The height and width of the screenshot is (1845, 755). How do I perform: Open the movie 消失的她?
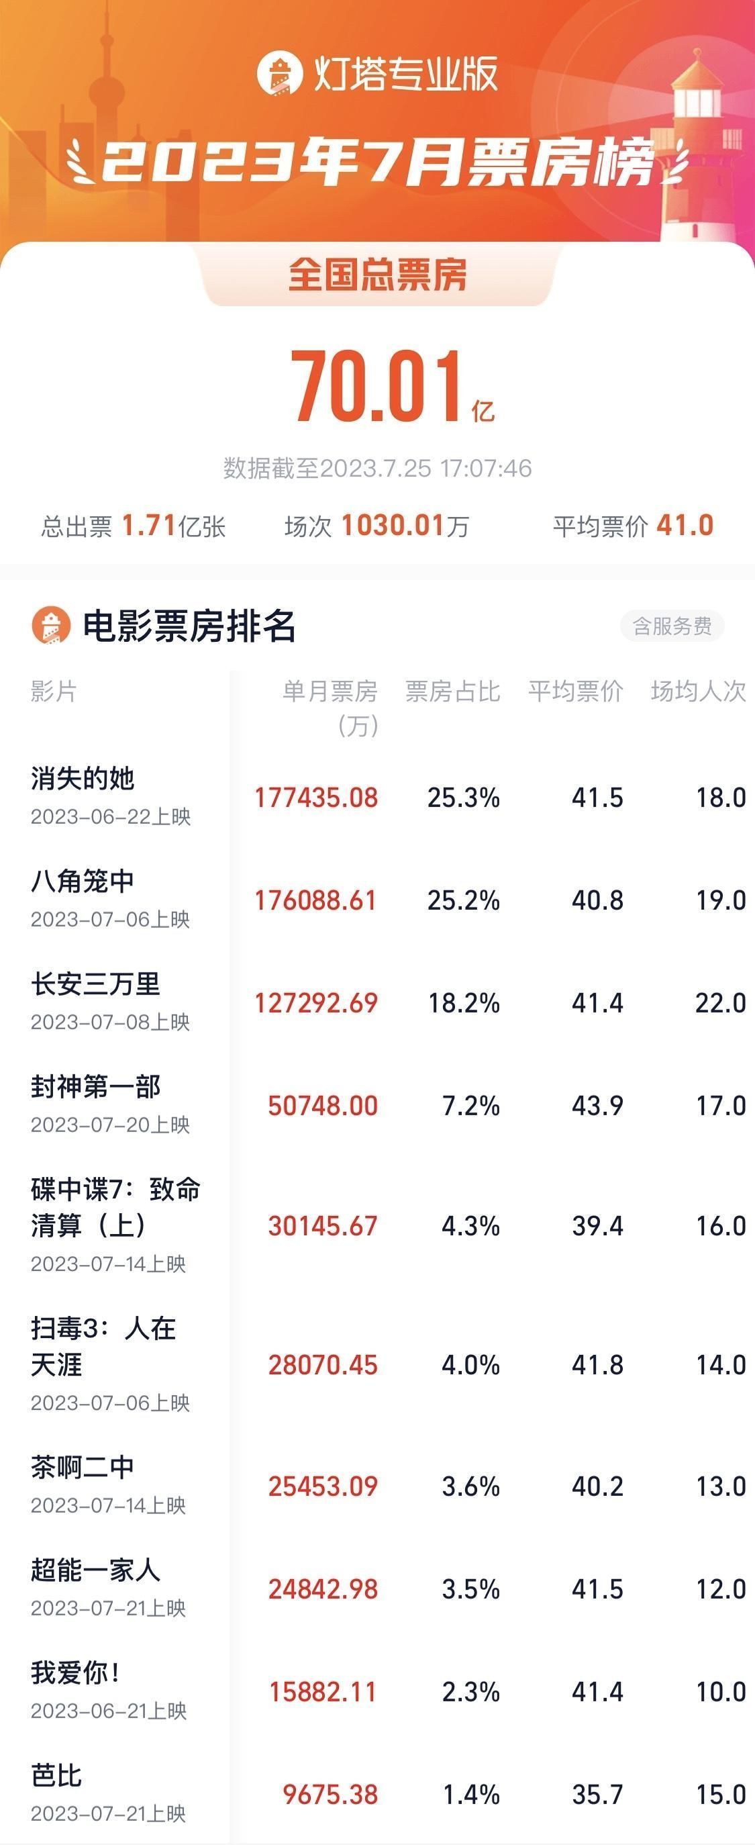pos(83,779)
